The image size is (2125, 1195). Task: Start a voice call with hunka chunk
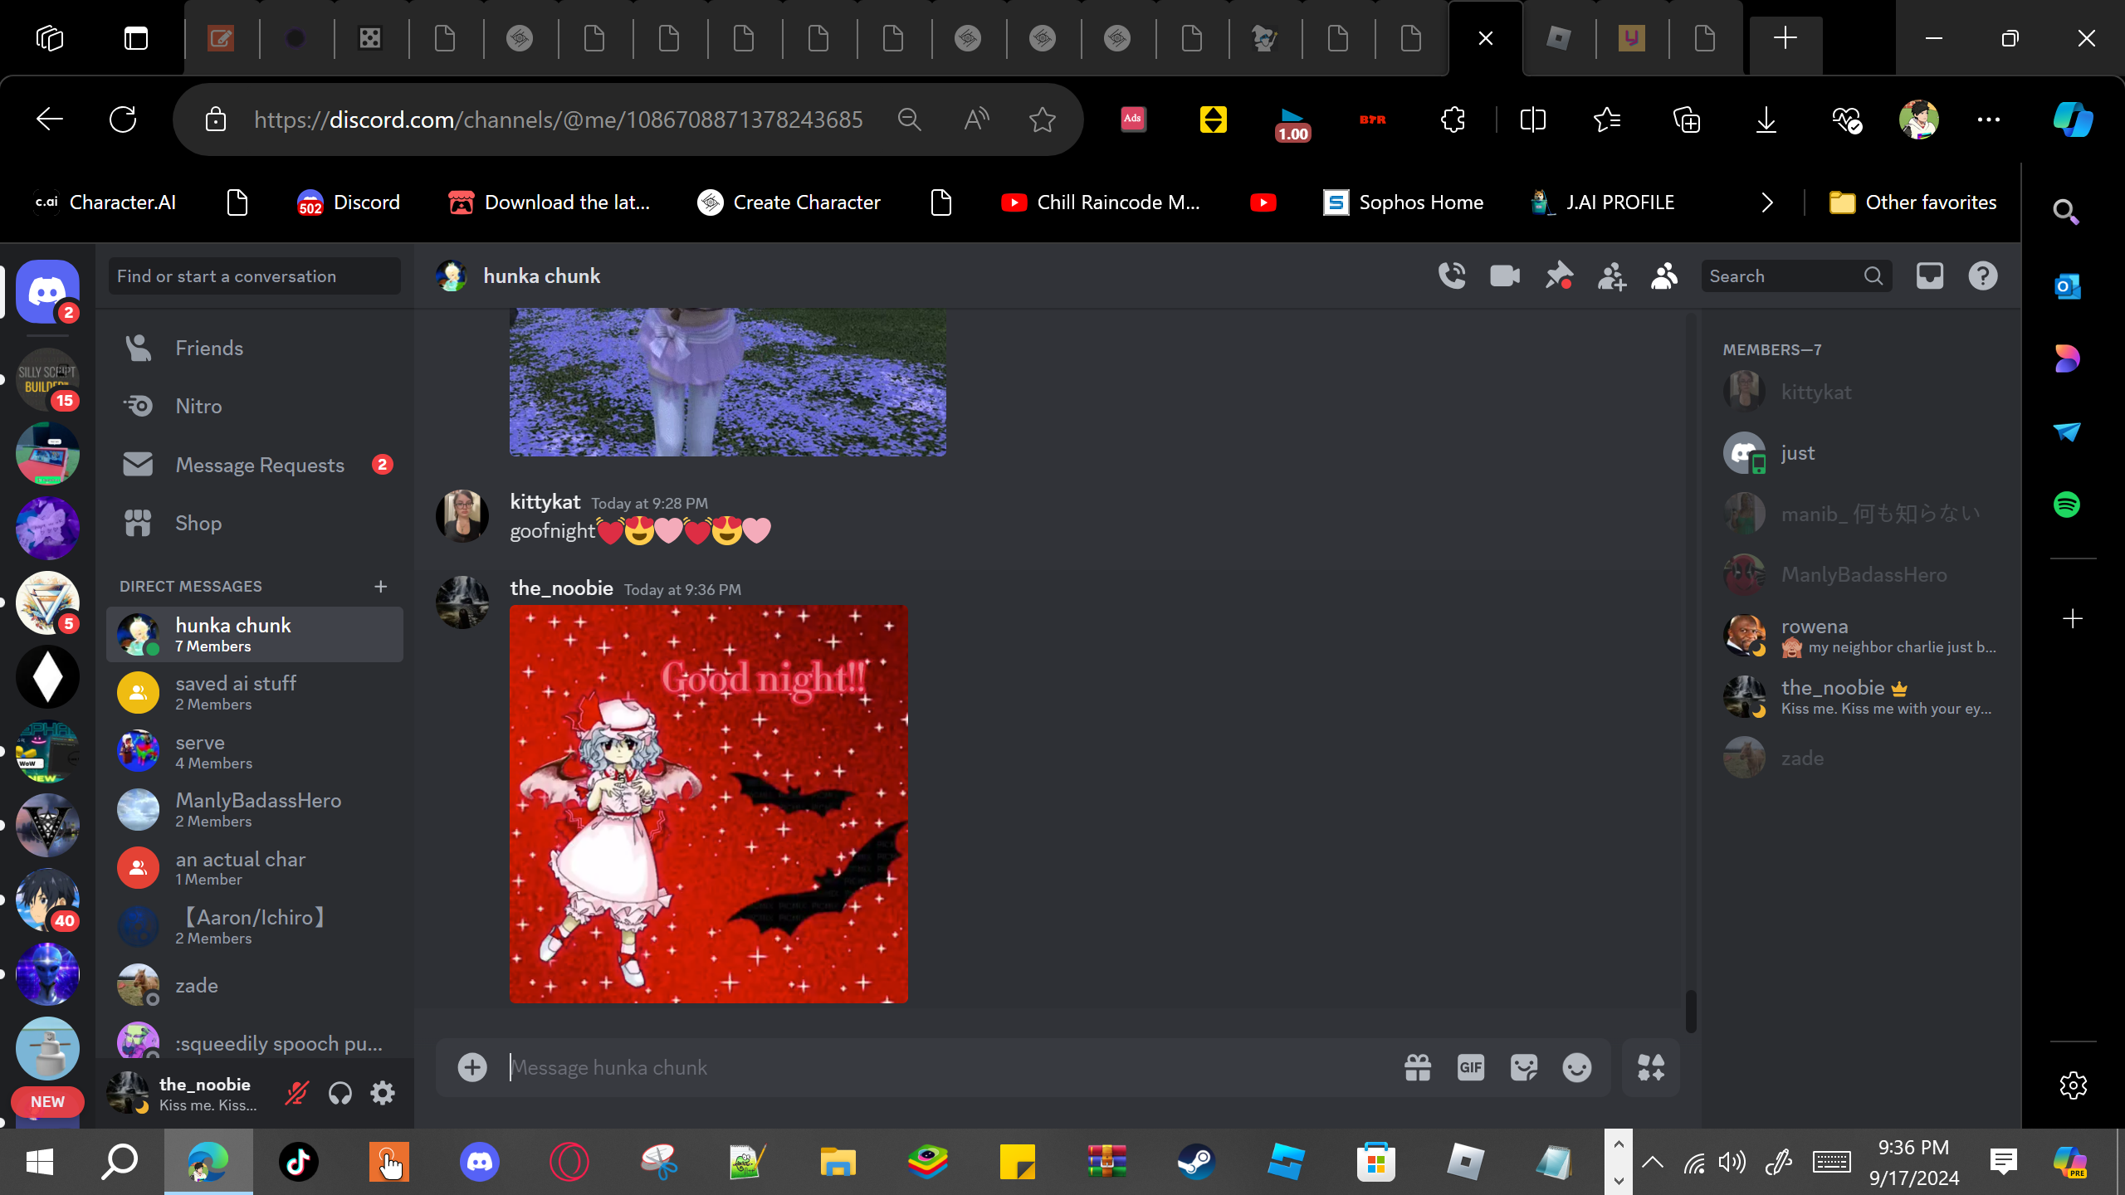[1452, 276]
